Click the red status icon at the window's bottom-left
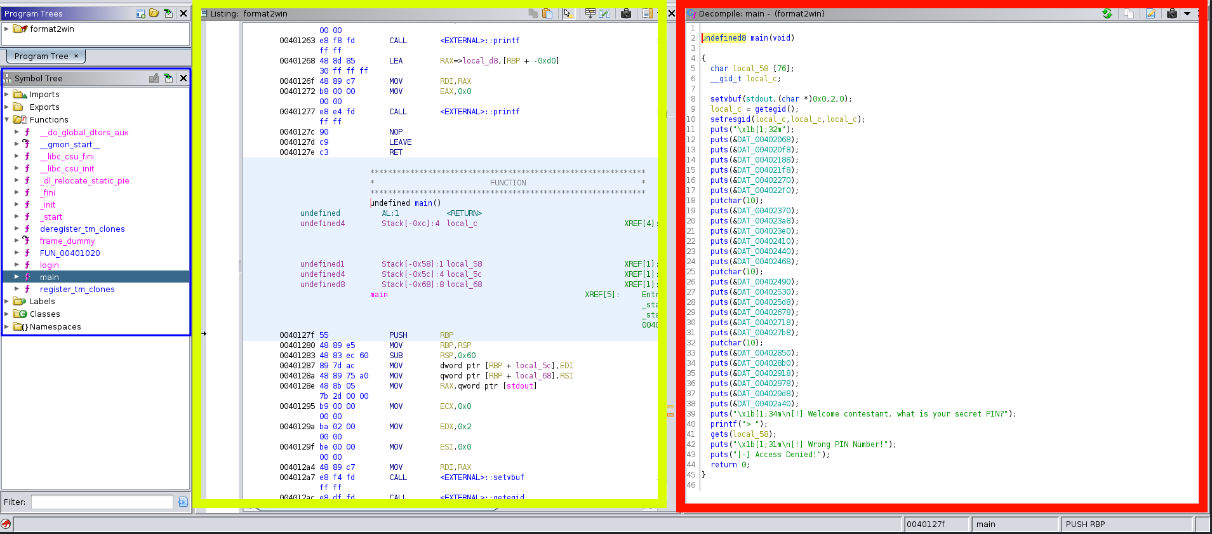The image size is (1212, 534). tap(6, 524)
